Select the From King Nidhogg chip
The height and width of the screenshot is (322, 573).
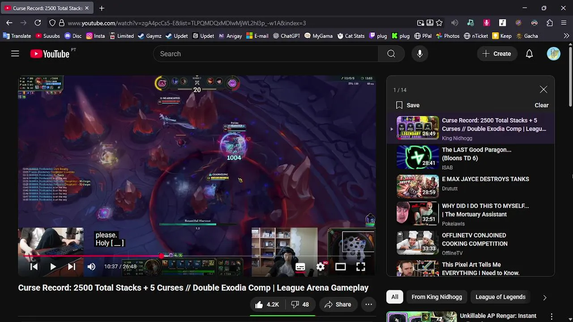436,297
